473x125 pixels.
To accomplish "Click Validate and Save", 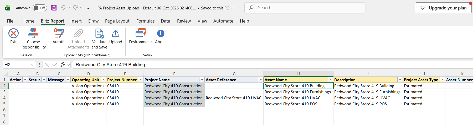I will [x=99, y=39].
